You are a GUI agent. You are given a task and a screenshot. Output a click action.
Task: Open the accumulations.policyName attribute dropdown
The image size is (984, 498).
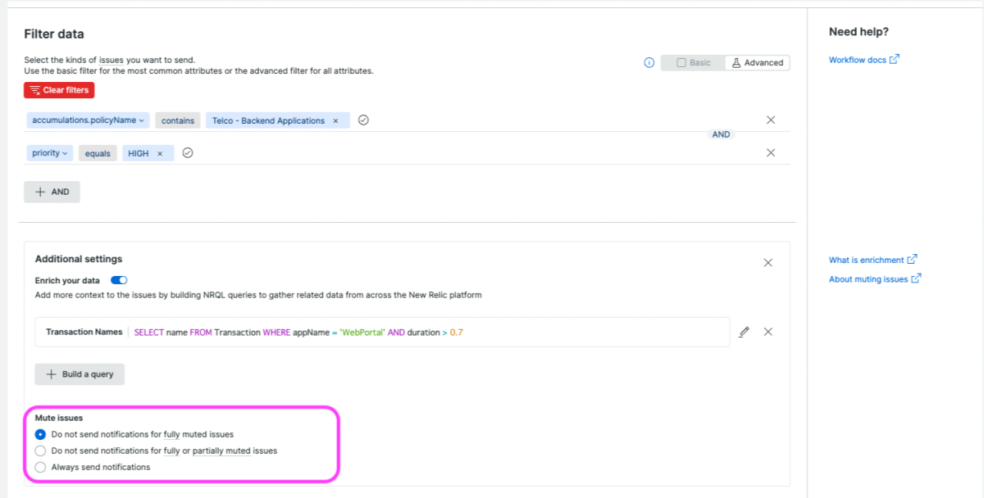[x=88, y=120]
